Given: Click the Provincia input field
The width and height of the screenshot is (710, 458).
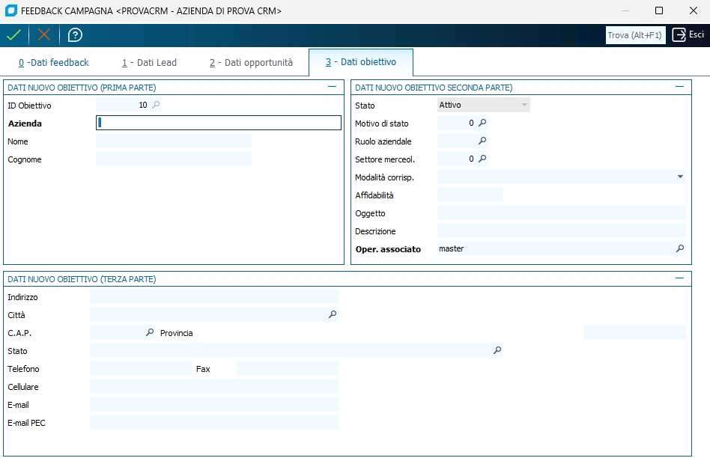Looking at the screenshot, I should [635, 332].
